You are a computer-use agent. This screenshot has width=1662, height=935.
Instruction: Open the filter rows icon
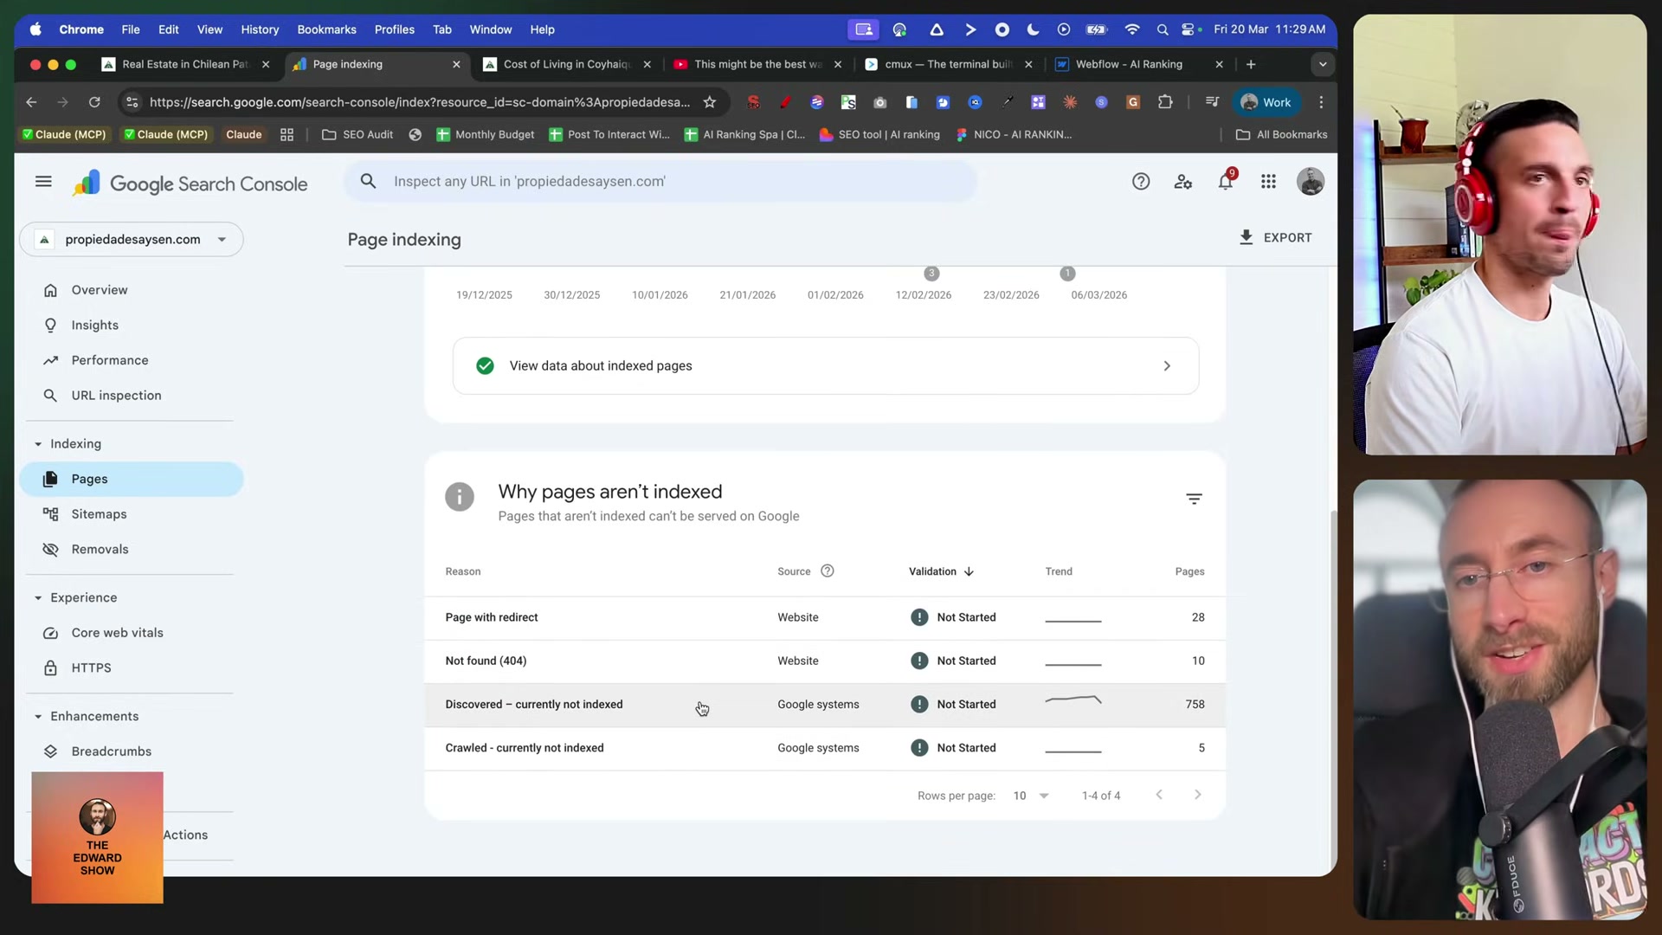coord(1194,499)
